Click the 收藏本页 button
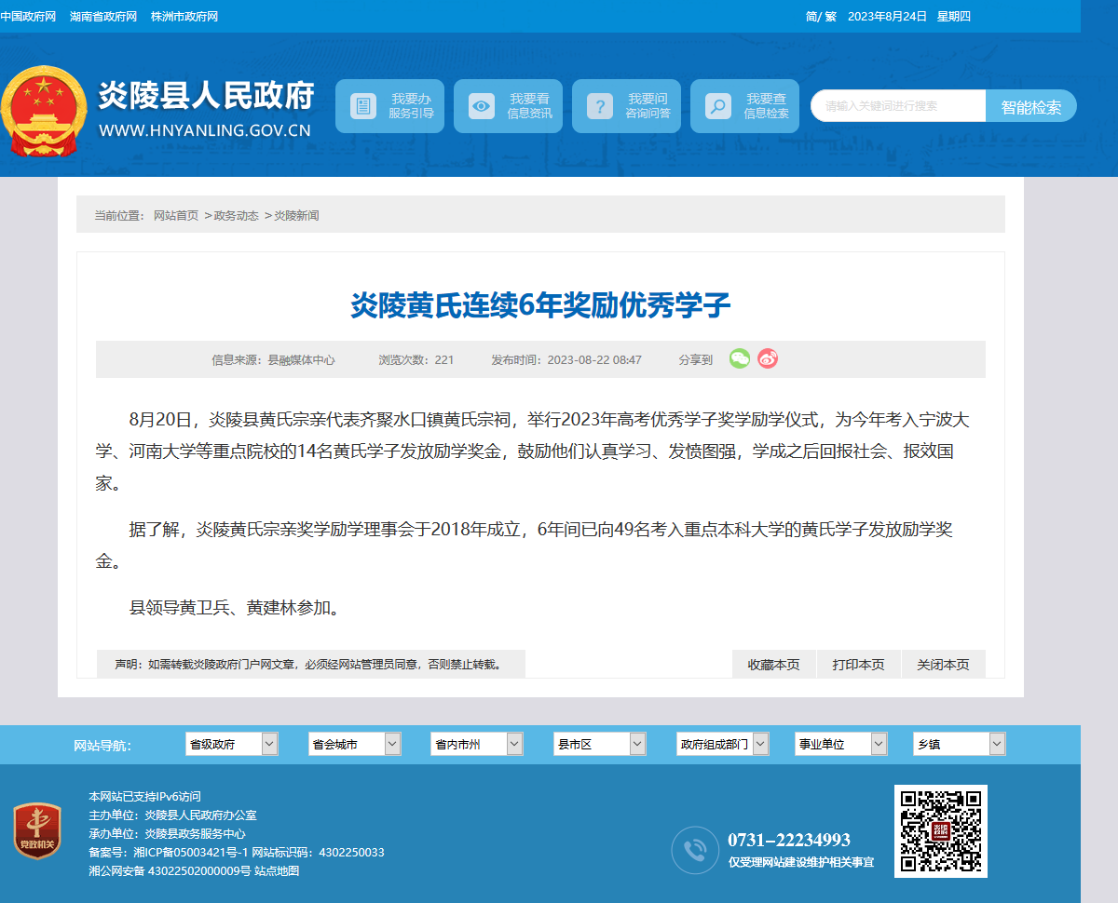1118x903 pixels. (x=774, y=665)
